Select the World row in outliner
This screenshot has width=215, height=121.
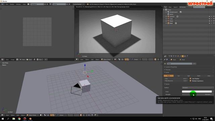171,14
